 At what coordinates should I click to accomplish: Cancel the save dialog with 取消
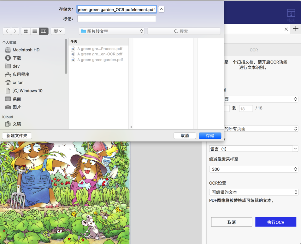185,136
